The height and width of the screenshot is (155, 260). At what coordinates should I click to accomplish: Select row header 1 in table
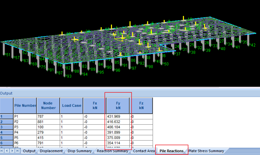point(7,117)
